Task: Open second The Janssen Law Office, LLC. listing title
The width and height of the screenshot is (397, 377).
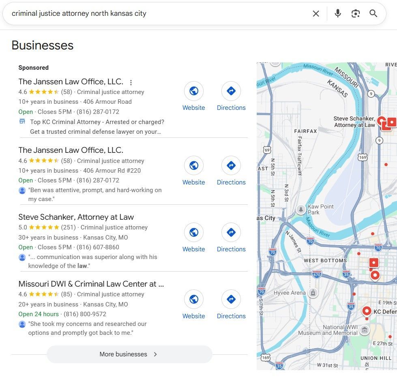Action: [71, 150]
